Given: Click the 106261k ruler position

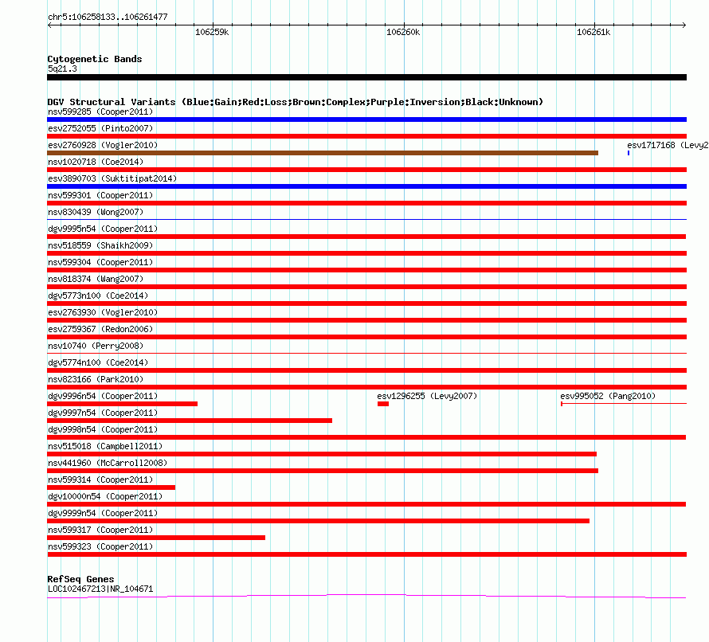Looking at the screenshot, I should coord(593,32).
